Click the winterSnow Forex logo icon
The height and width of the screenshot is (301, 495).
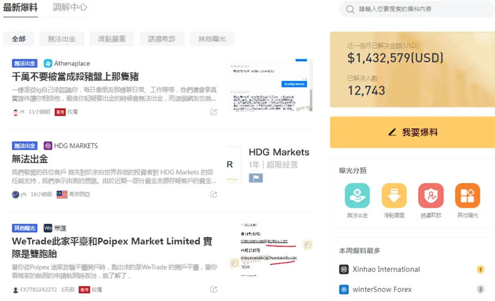[344, 290]
